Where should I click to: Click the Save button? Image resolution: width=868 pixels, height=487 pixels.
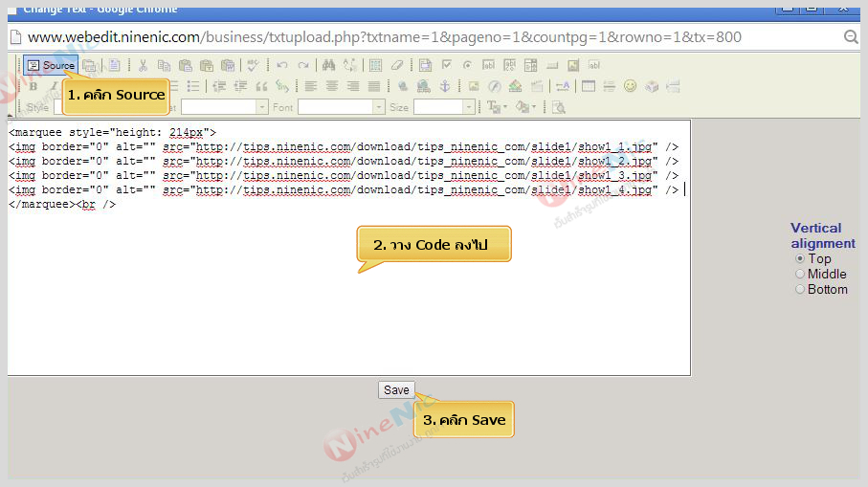click(x=396, y=389)
